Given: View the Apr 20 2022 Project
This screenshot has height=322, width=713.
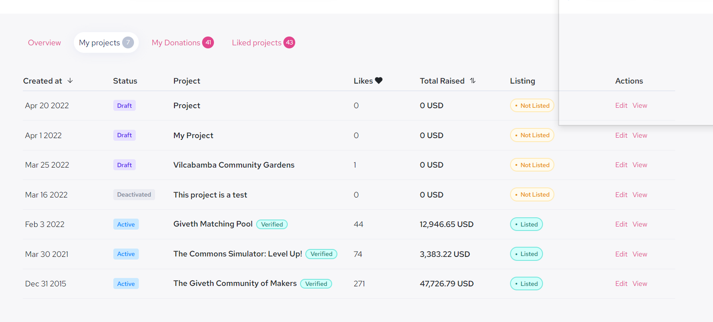Looking at the screenshot, I should click(640, 106).
